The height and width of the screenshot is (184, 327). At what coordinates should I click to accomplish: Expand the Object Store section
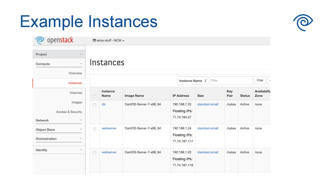(59, 130)
